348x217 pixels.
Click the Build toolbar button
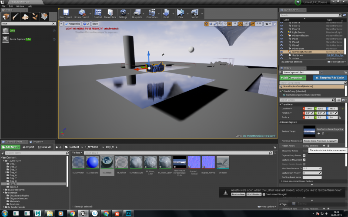pos(166,14)
